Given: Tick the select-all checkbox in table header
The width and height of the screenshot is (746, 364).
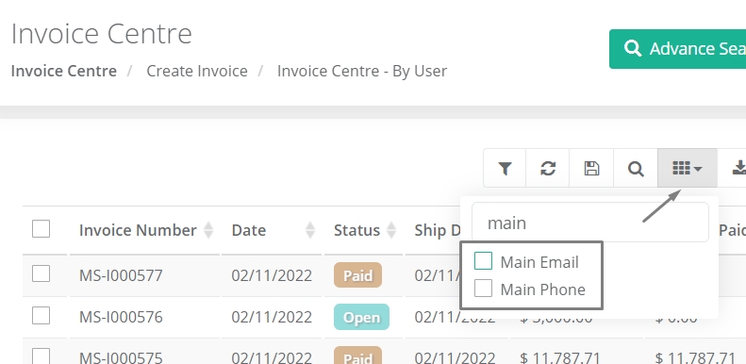Looking at the screenshot, I should (41, 228).
